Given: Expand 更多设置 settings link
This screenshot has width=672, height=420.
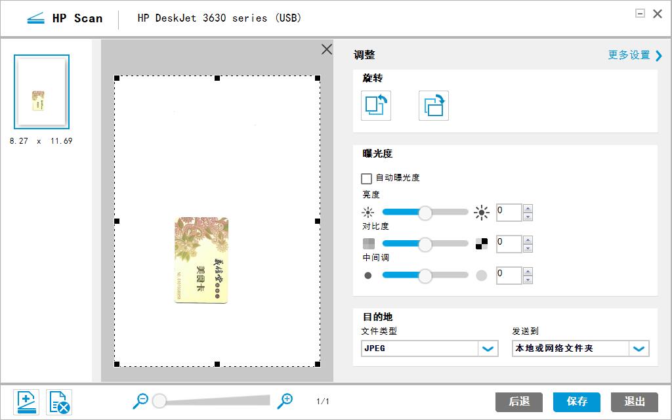Looking at the screenshot, I should (635, 55).
